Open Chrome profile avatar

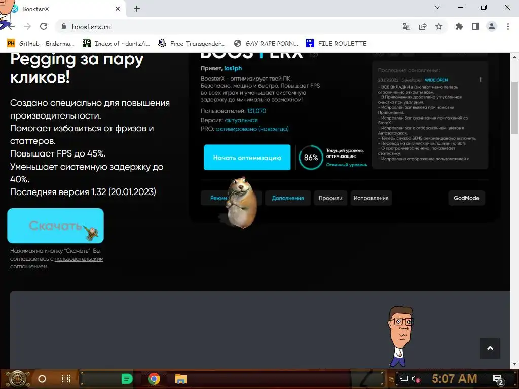point(492,26)
